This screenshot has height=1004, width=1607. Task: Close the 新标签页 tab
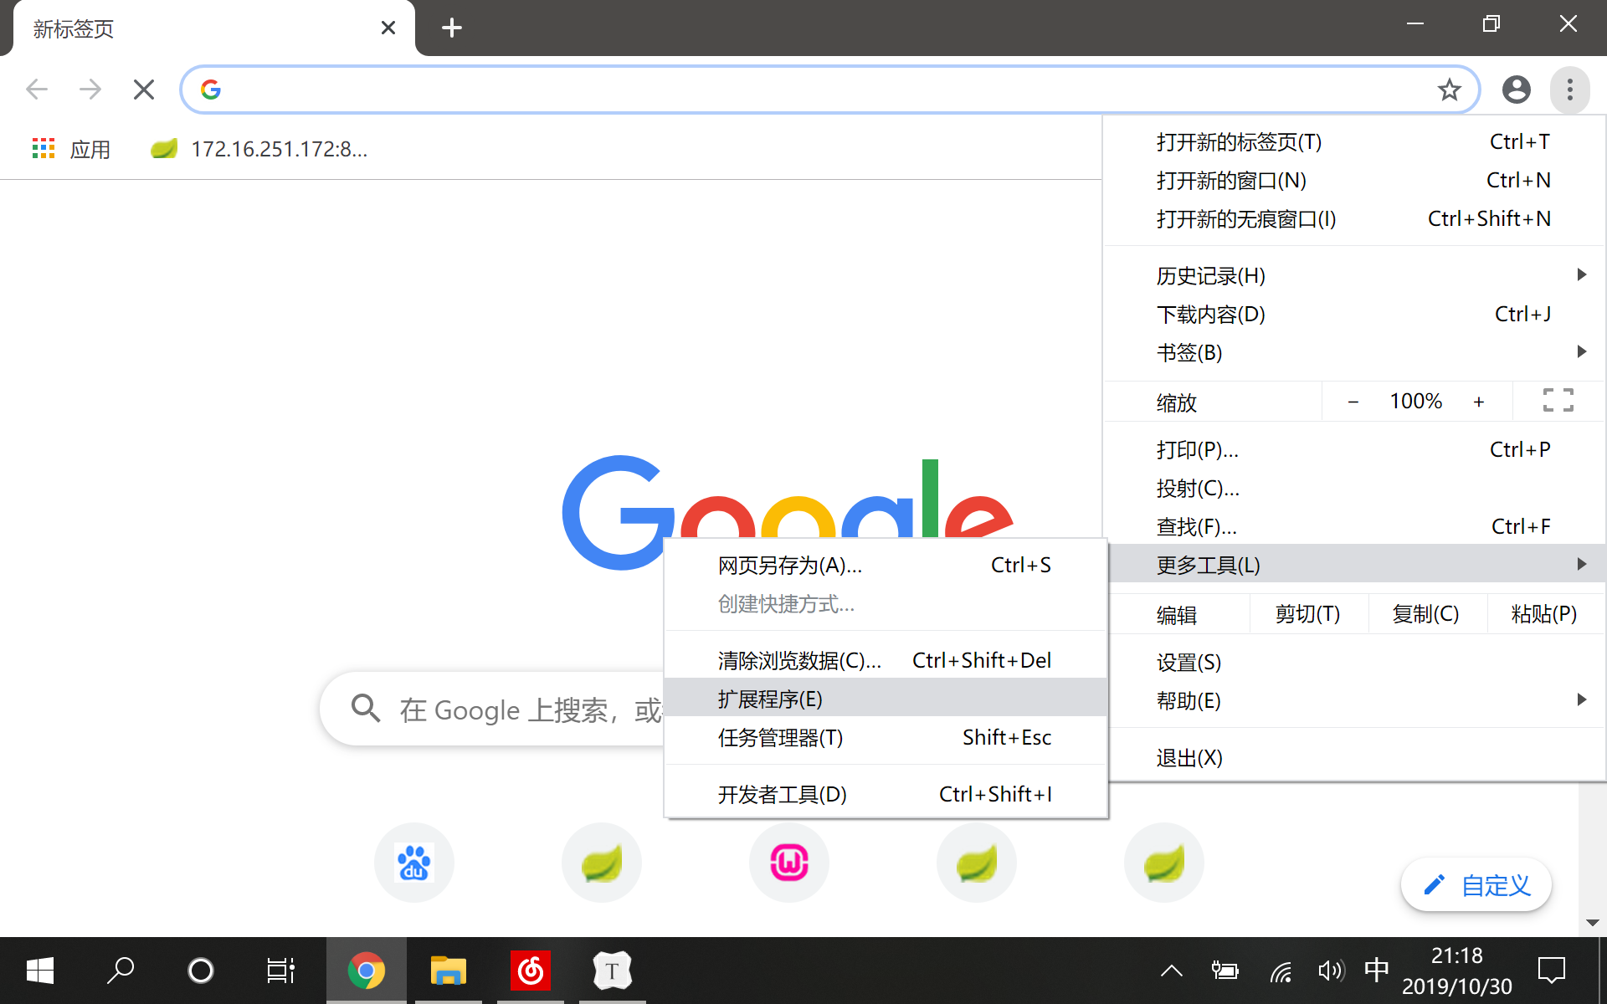pyautogui.click(x=388, y=28)
